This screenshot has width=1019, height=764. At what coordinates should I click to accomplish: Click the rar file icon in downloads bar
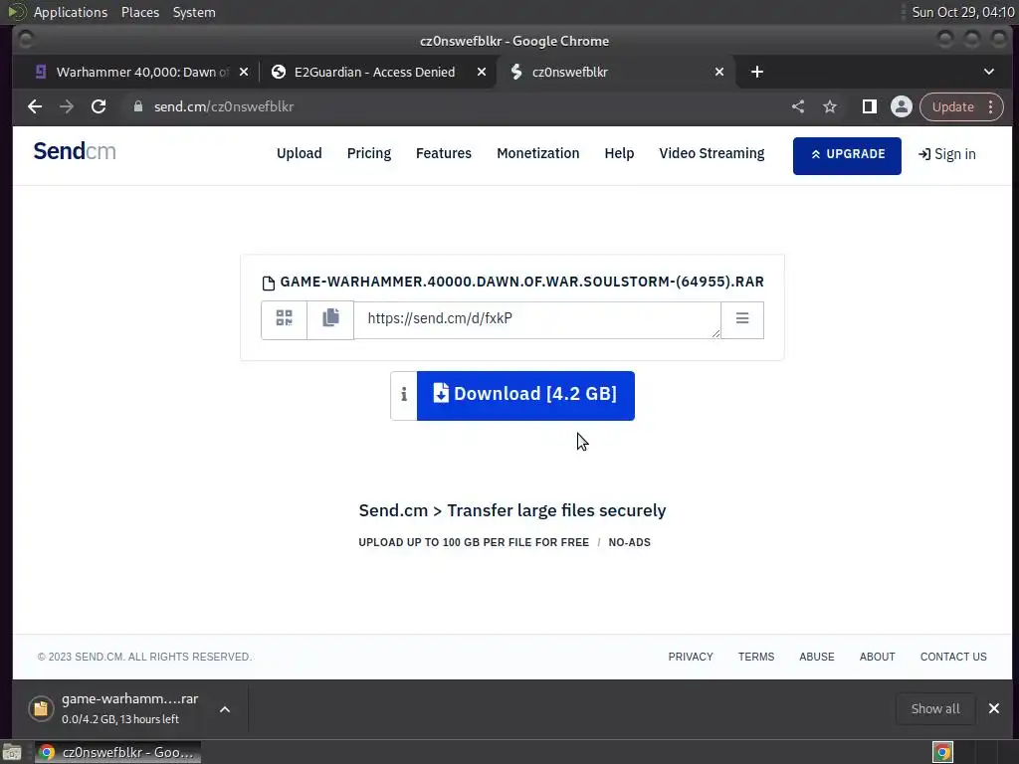point(41,708)
